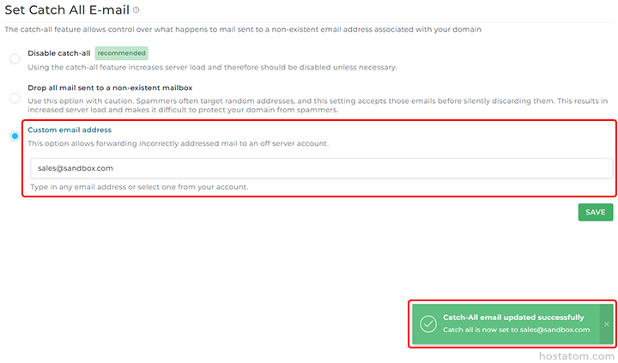The width and height of the screenshot is (618, 363).
Task: Select the Disable catch-all radio button
Action: coord(15,59)
